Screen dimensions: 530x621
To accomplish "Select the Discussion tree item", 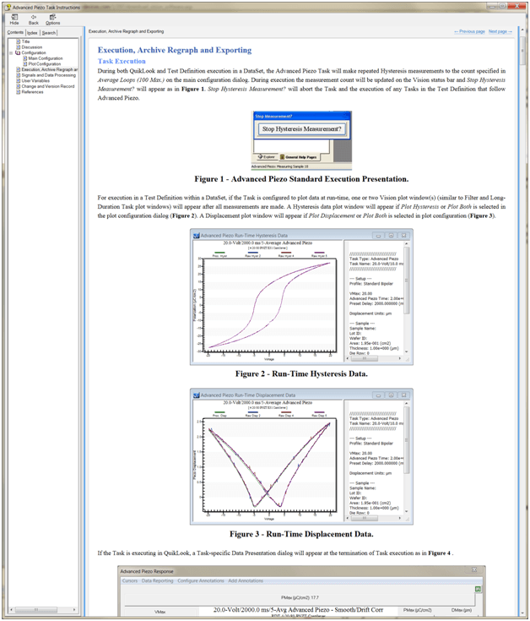I will (31, 47).
